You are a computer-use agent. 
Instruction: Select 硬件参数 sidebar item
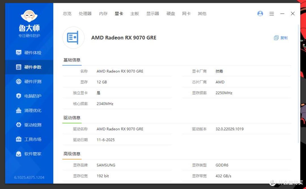(29, 67)
